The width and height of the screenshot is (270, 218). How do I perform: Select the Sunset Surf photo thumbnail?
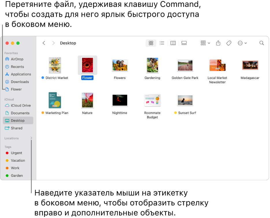pyautogui.click(x=185, y=100)
